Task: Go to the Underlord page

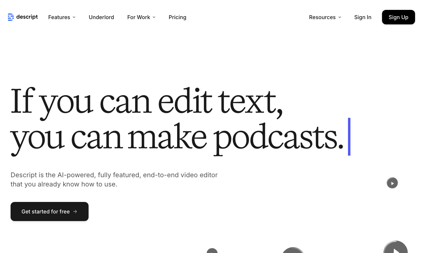Action: pyautogui.click(x=101, y=17)
